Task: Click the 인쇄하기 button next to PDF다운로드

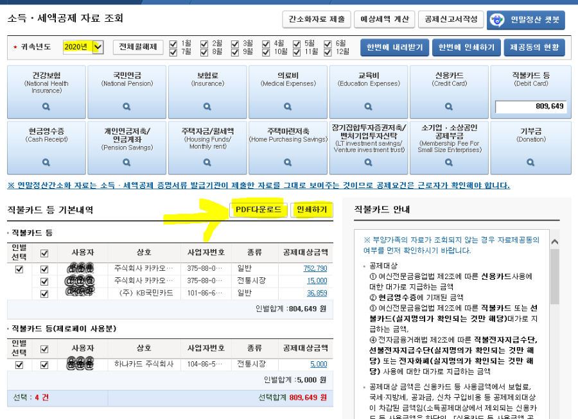Action: [x=313, y=209]
